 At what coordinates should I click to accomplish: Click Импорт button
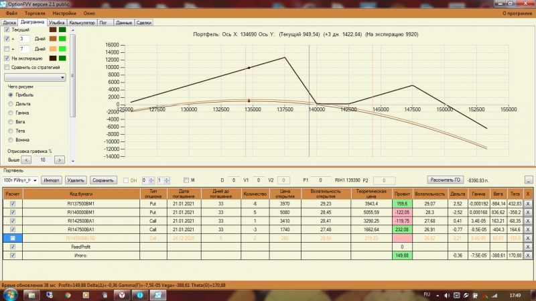coord(52,180)
